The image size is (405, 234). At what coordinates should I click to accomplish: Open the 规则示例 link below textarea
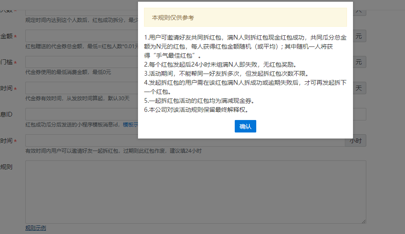36,228
